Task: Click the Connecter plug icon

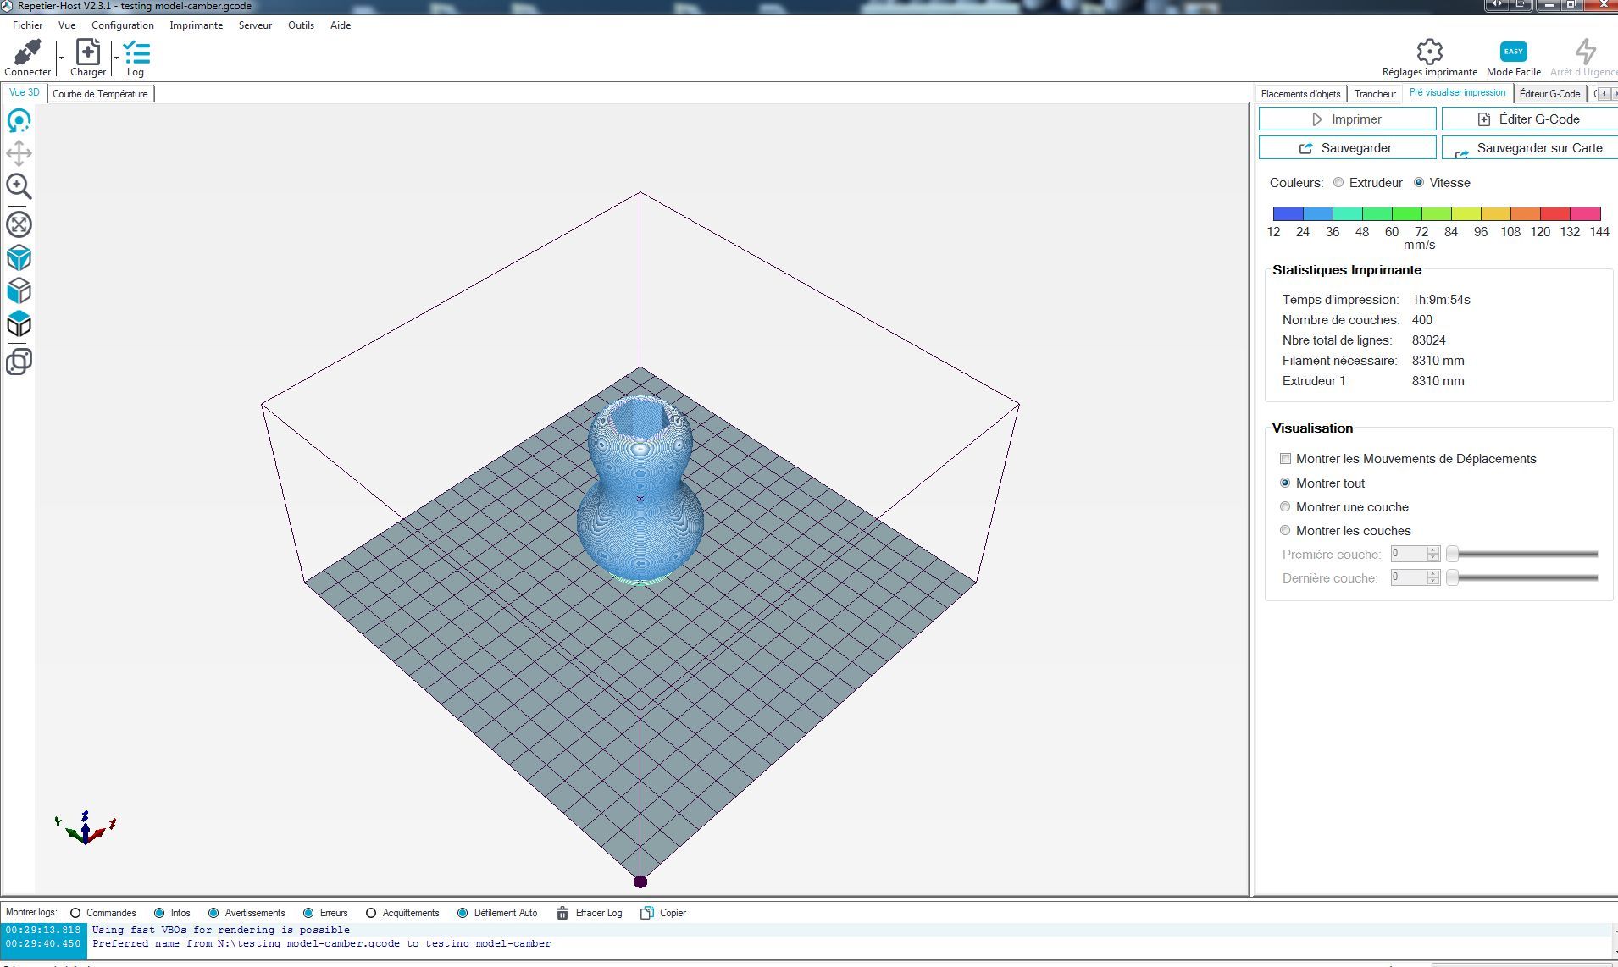Action: pos(27,52)
